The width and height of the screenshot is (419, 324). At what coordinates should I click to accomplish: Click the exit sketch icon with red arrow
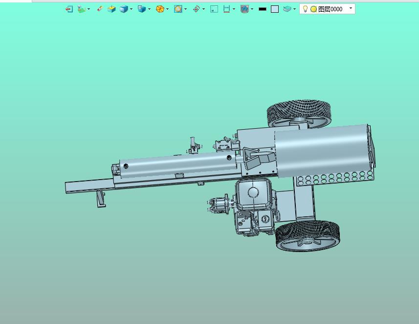(x=69, y=9)
